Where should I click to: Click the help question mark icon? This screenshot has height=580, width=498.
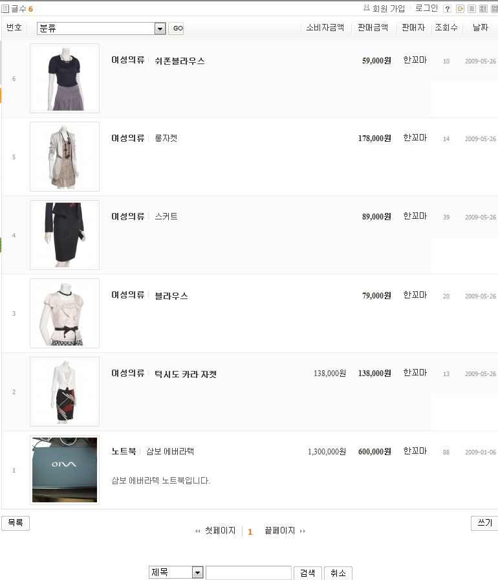[447, 9]
